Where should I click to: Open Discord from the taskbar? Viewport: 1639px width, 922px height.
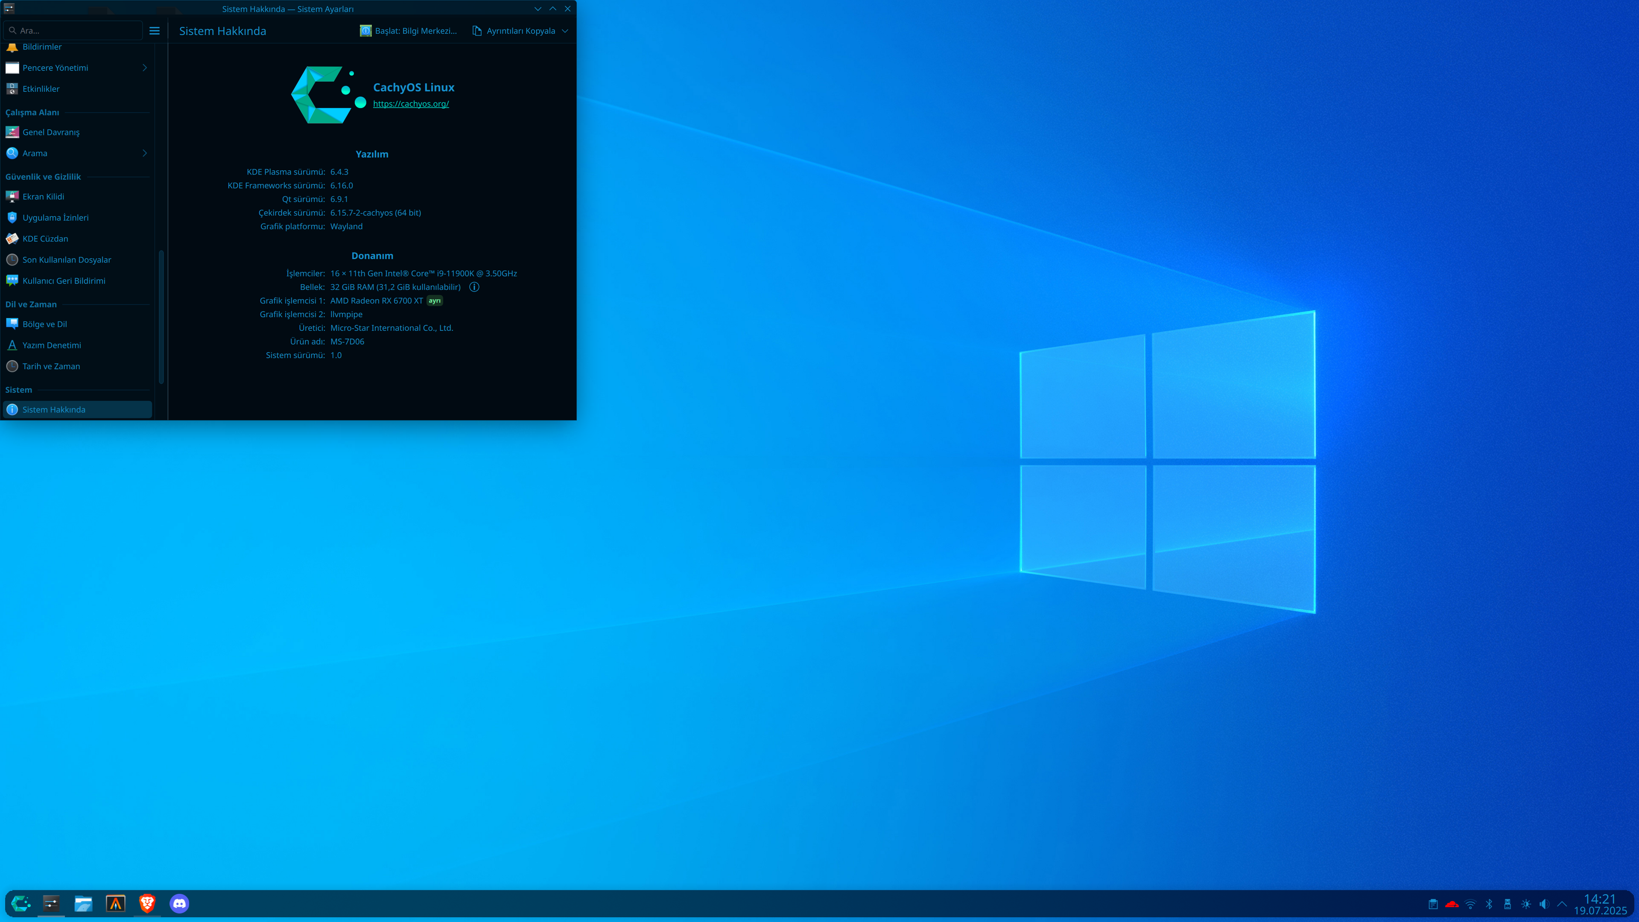click(x=179, y=903)
